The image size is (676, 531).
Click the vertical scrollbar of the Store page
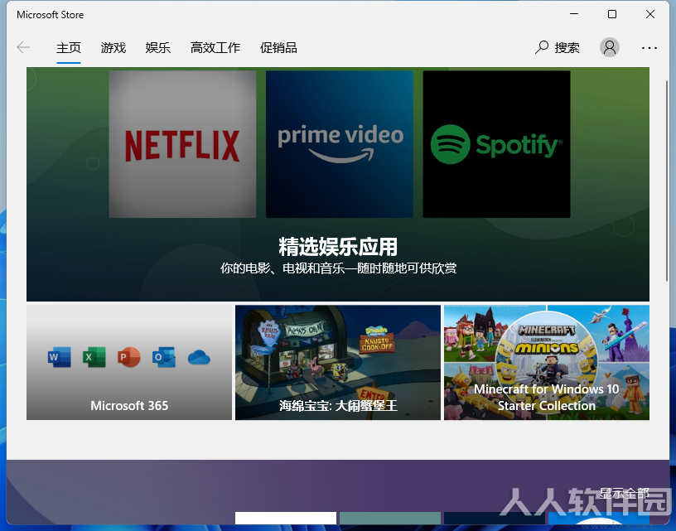pos(668,181)
